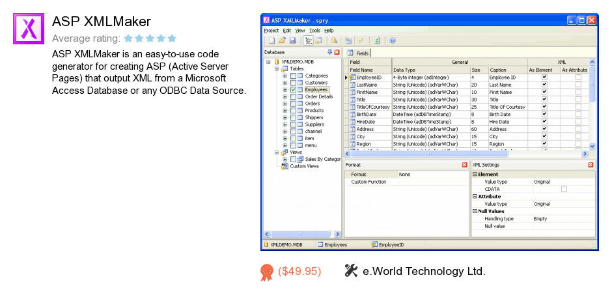The image size is (612, 301).
Task: Toggle the CDATA checkbox in XML Settings
Action: click(564, 189)
